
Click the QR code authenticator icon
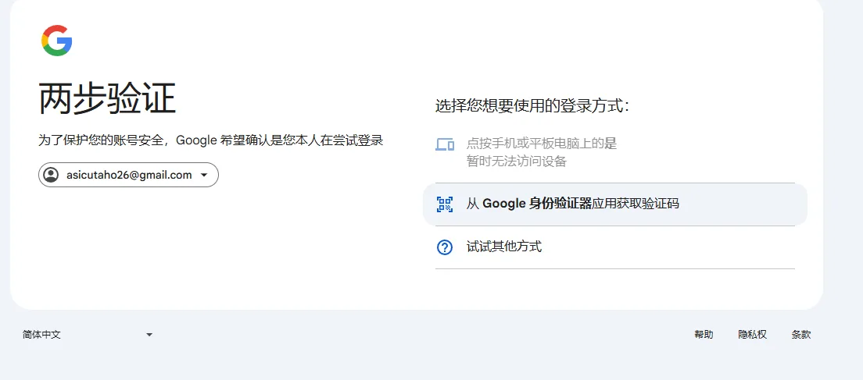(x=445, y=204)
